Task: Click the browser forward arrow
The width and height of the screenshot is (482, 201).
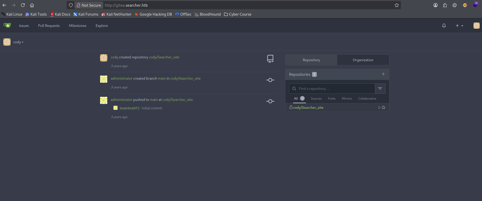Action: (14, 5)
